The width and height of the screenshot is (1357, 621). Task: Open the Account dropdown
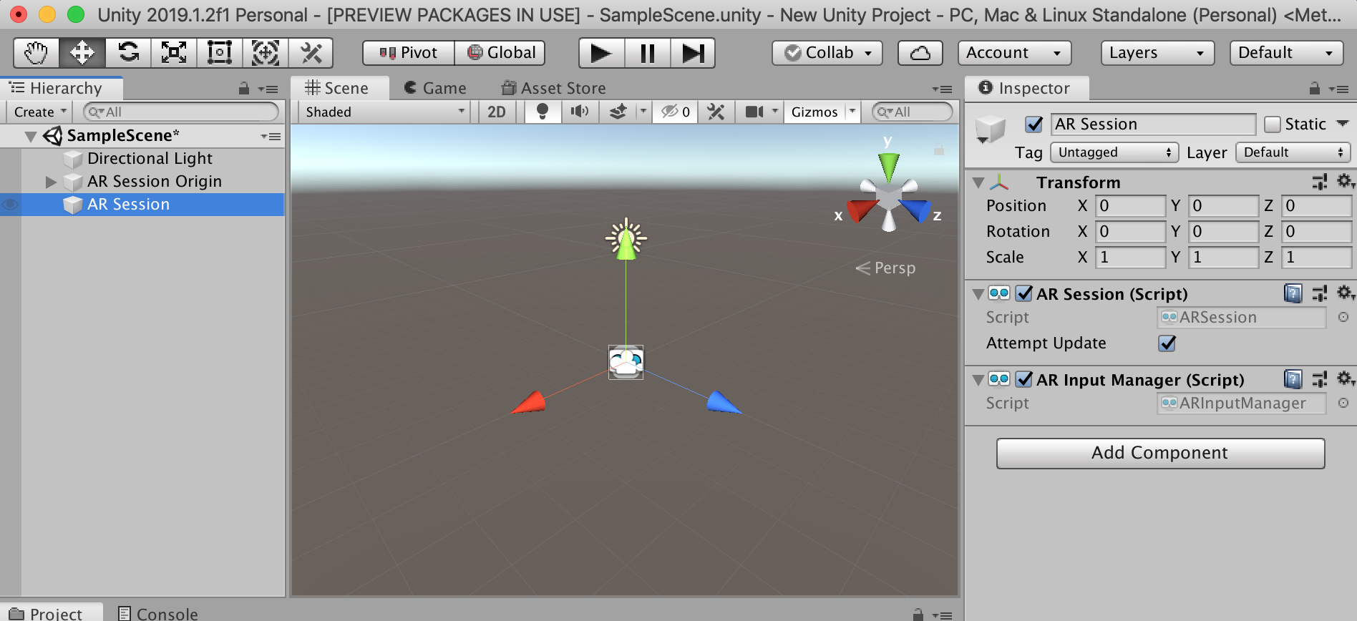click(1014, 53)
